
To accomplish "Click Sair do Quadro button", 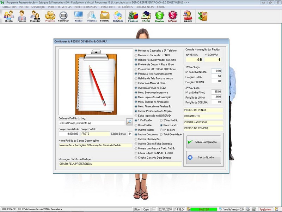I will click(204, 157).
